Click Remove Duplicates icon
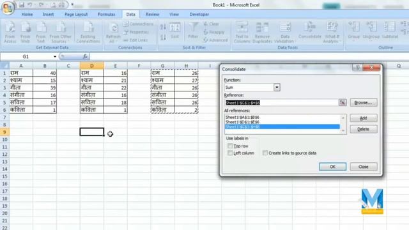This screenshot has width=409, height=230. click(262, 33)
